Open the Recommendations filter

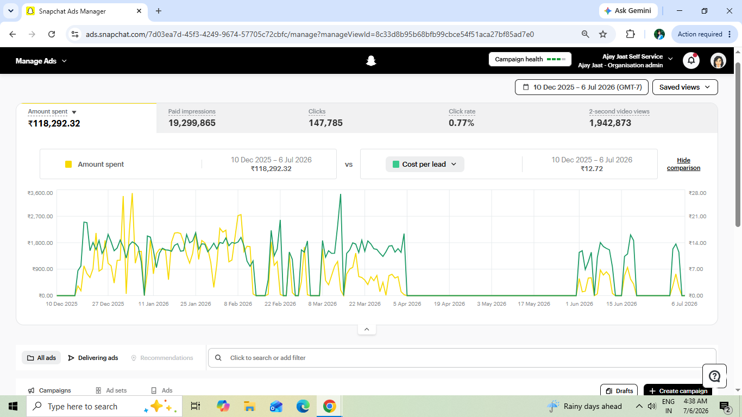162,358
